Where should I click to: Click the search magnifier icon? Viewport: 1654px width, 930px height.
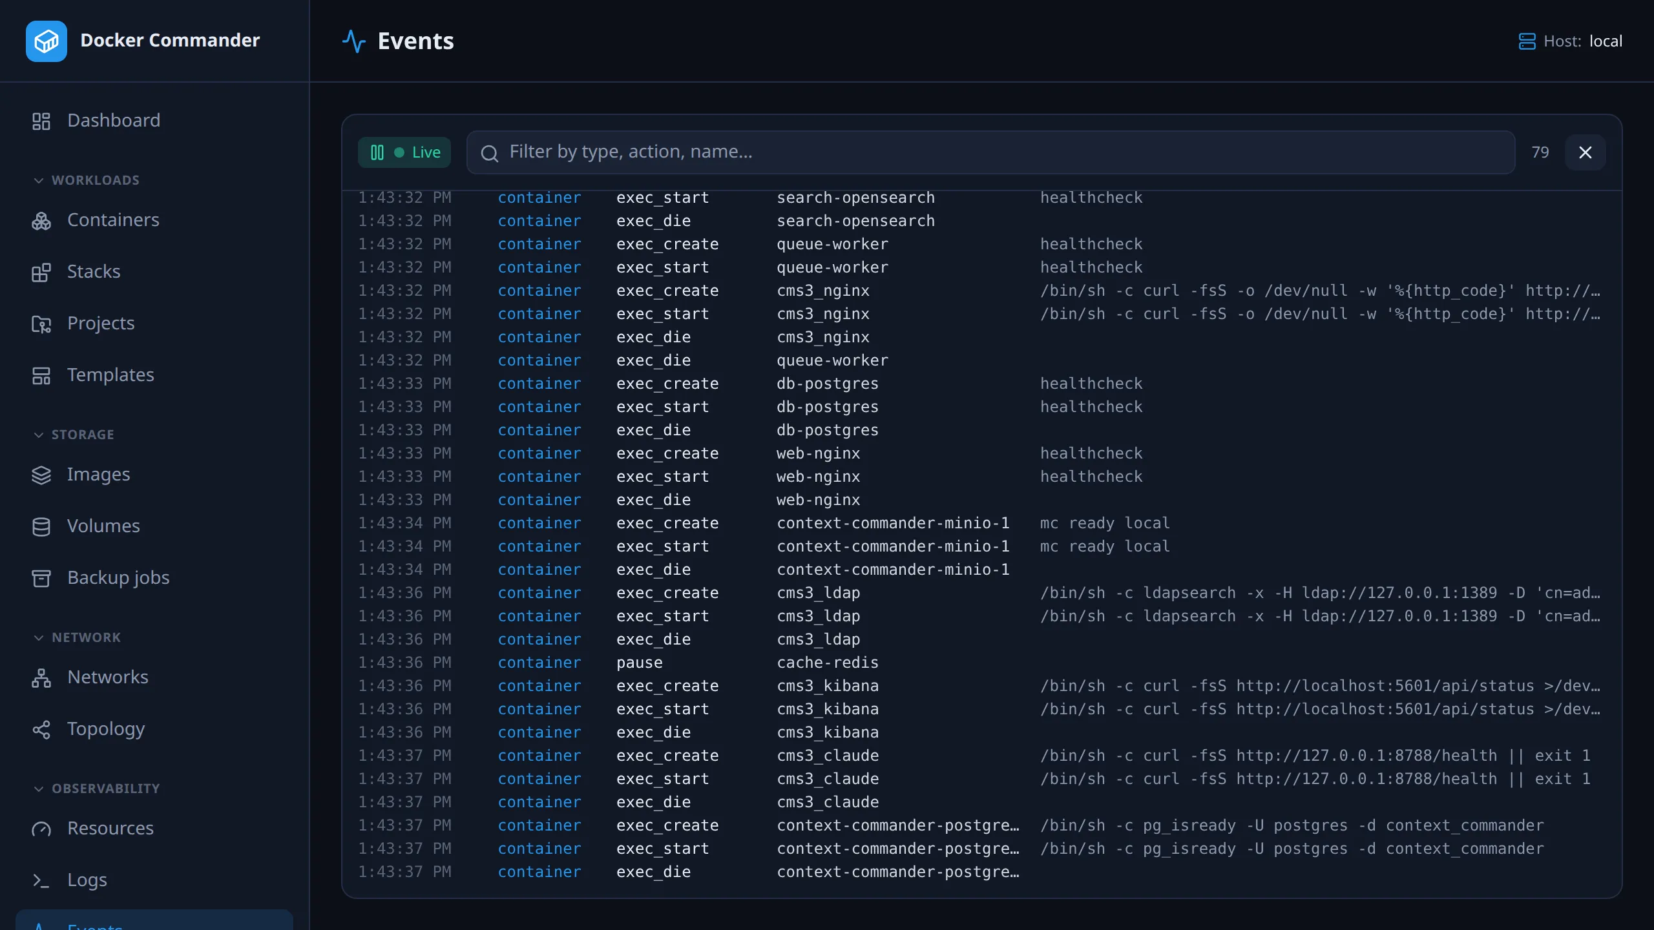pos(490,153)
